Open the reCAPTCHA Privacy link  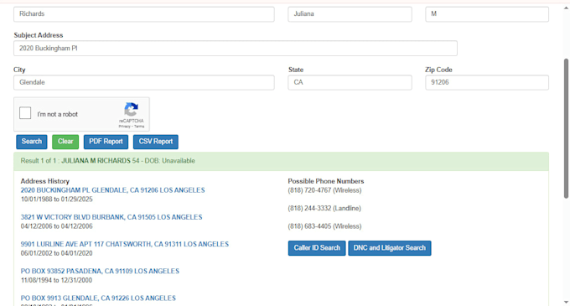coord(124,127)
